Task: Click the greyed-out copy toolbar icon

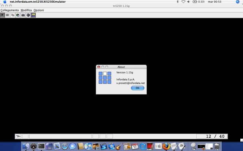Action: (x=13, y=15)
